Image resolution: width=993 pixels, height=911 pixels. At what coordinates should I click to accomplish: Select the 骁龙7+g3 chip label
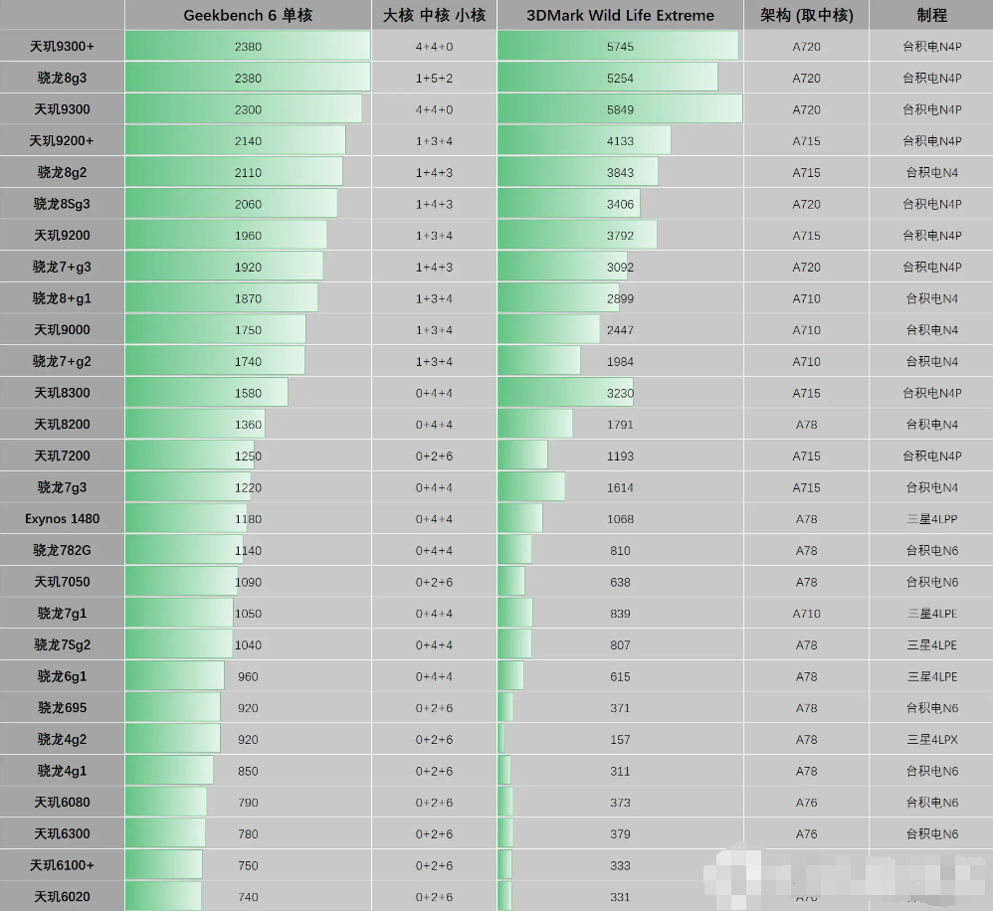[62, 267]
